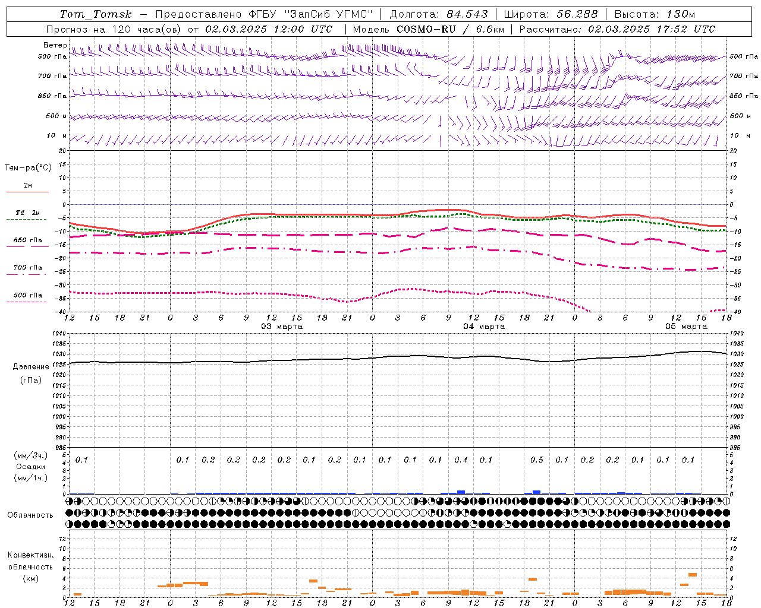
Task: Click the 700 гПа temperature legend entry
Action: tap(27, 267)
